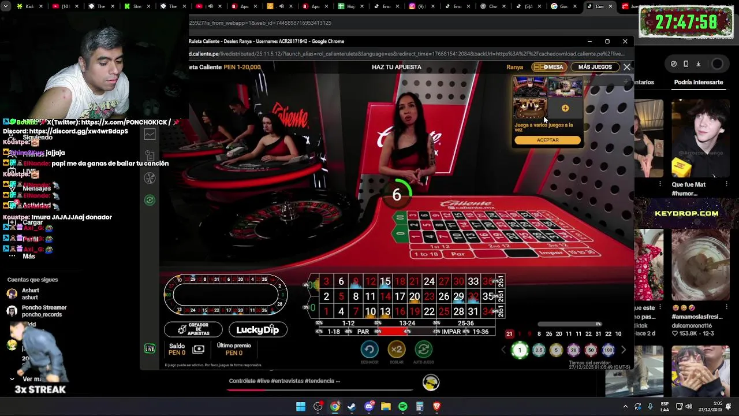Select the 50 value chip

(591, 350)
